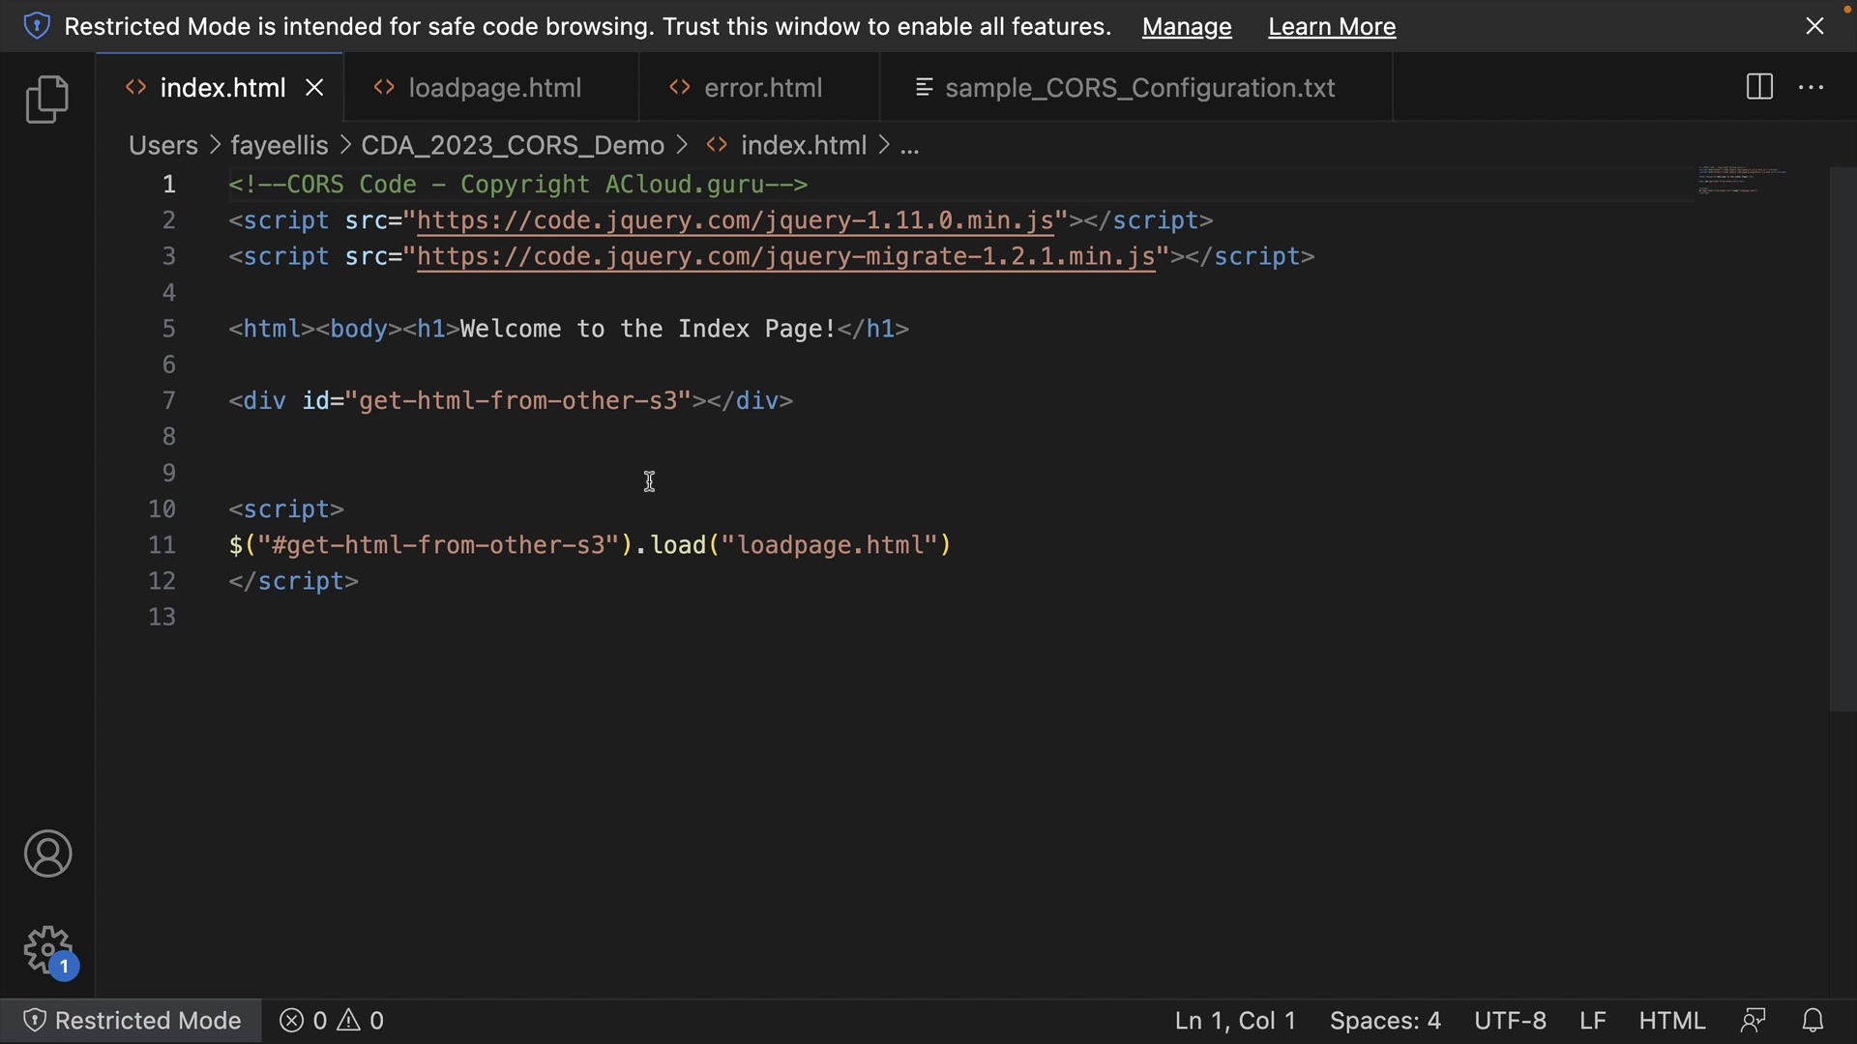Click the feedback icon in status bar

(1753, 1021)
